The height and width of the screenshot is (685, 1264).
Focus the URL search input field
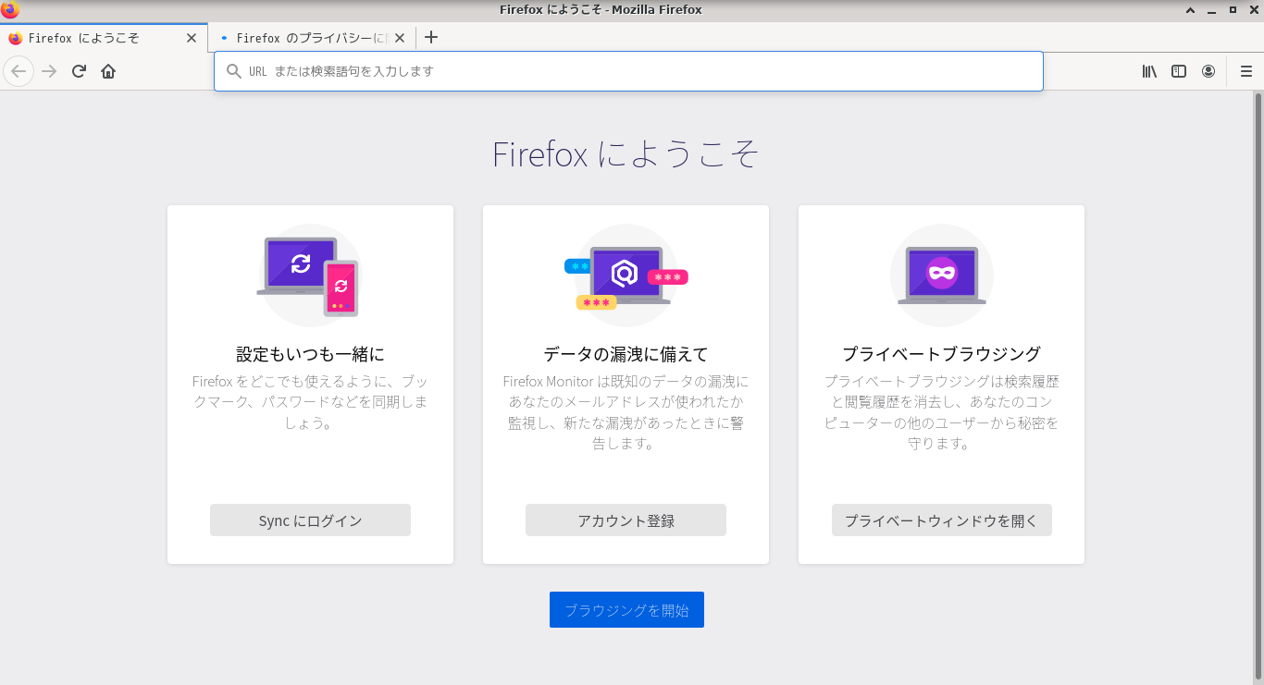628,71
